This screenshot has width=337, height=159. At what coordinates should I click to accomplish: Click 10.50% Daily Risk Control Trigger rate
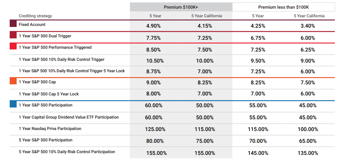click(155, 61)
